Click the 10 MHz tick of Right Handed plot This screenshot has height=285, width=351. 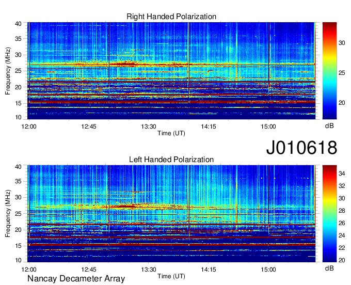pyautogui.click(x=18, y=117)
